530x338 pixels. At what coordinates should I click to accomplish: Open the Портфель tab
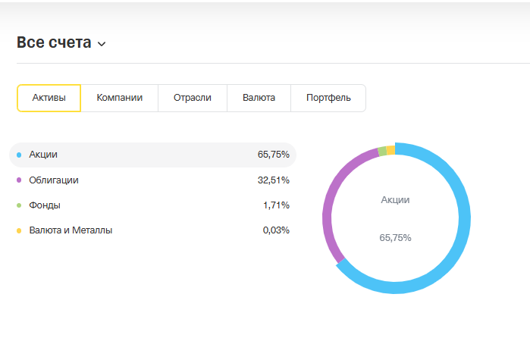coord(328,98)
